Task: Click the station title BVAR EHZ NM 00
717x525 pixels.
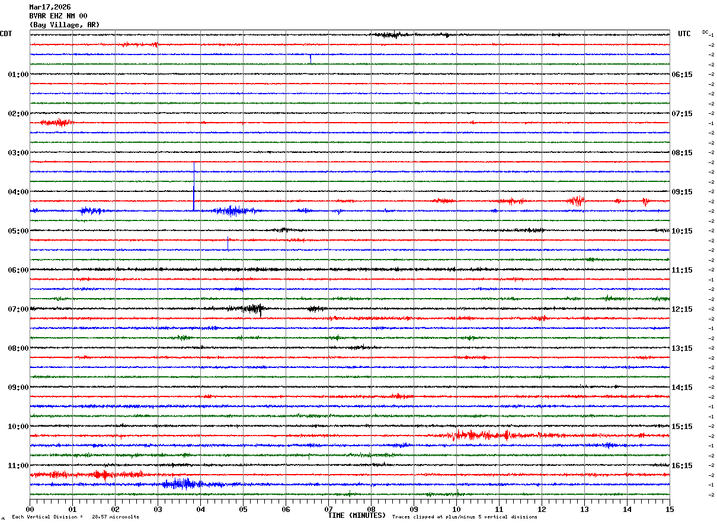Action: 58,16
